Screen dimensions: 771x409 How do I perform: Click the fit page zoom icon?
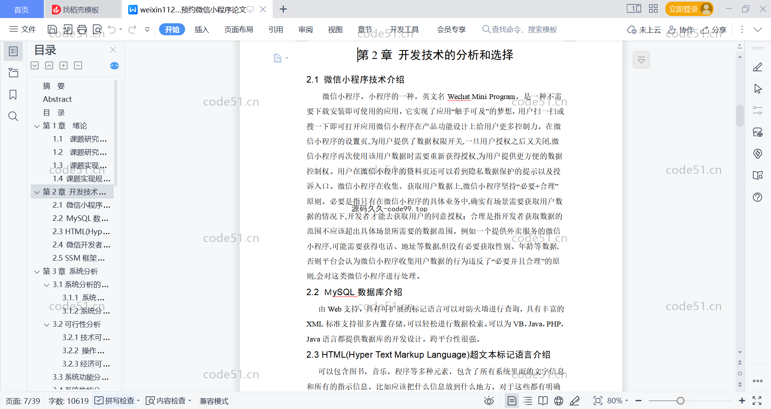point(598,401)
